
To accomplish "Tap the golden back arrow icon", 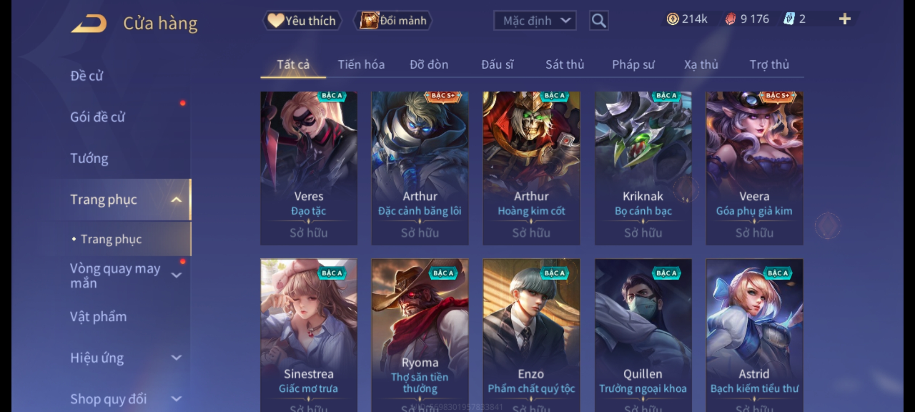I will 89,24.
